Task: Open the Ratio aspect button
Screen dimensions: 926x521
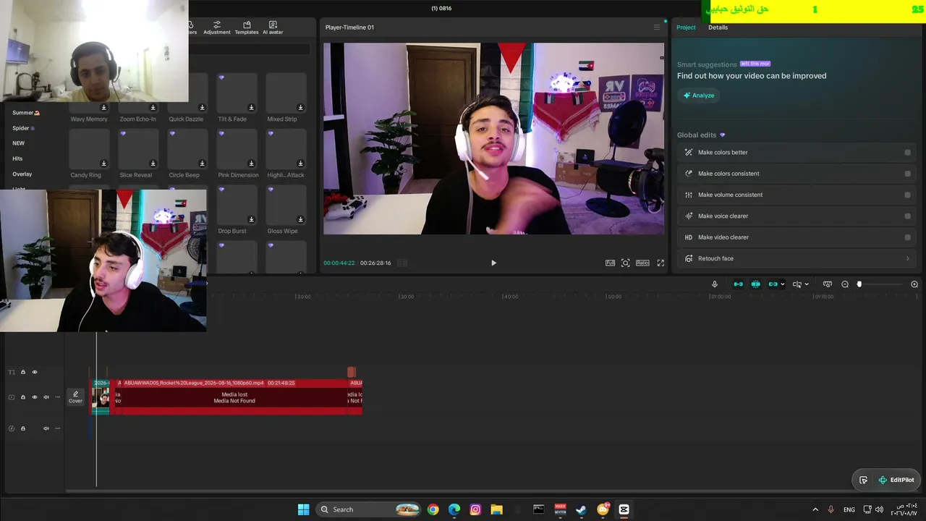Action: [642, 263]
